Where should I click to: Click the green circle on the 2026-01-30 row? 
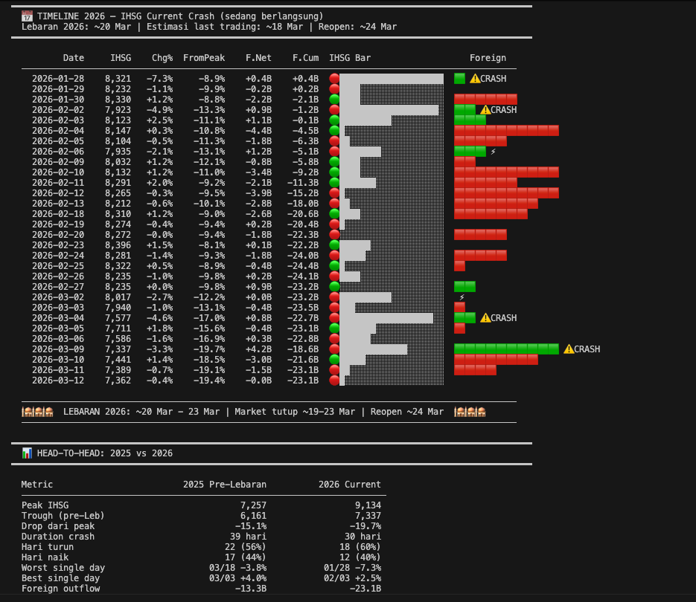coord(334,99)
